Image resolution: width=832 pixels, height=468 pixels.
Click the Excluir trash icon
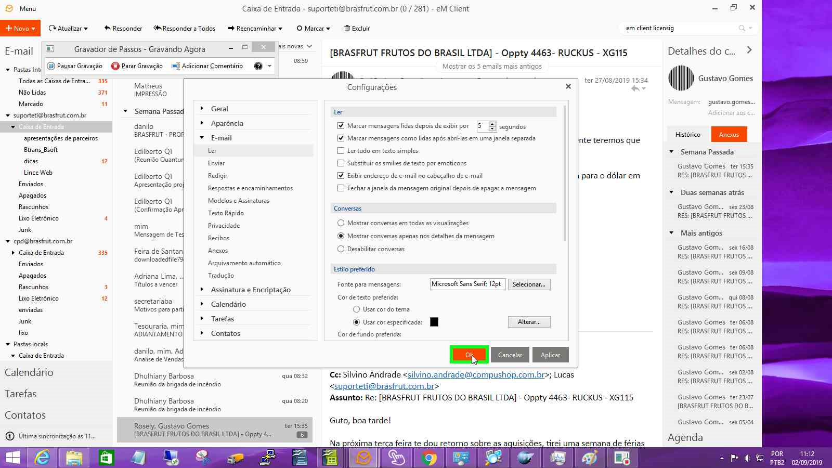click(347, 28)
